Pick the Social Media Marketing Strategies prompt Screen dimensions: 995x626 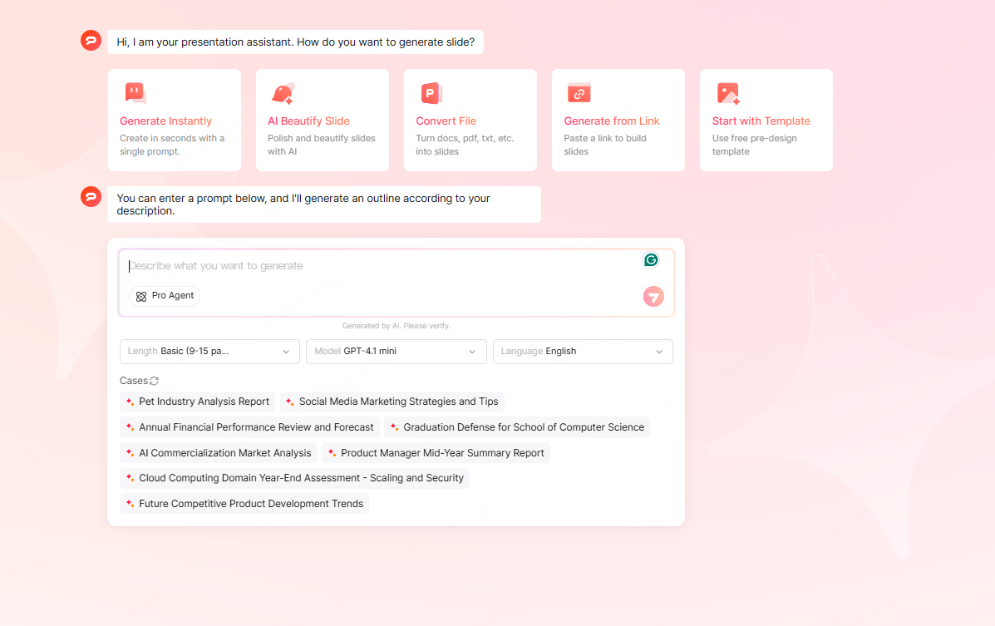click(x=392, y=402)
